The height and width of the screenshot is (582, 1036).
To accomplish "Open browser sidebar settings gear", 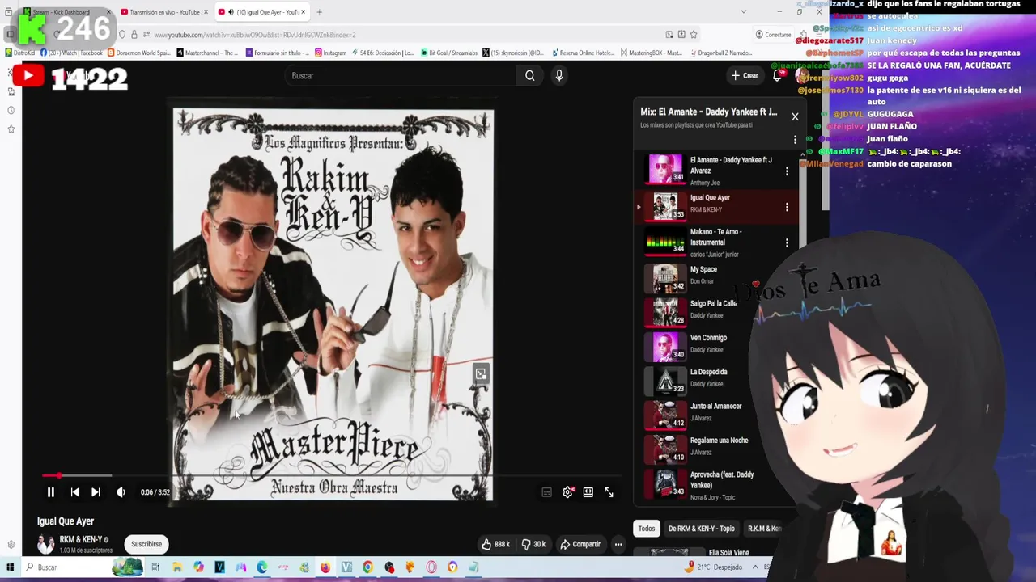I will (x=11, y=545).
